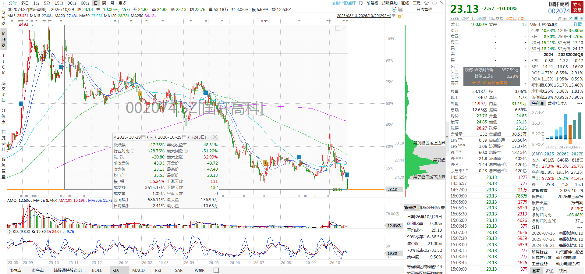Open the 行业对比 help icon
This screenshot has height=274, width=585.
click(x=133, y=151)
